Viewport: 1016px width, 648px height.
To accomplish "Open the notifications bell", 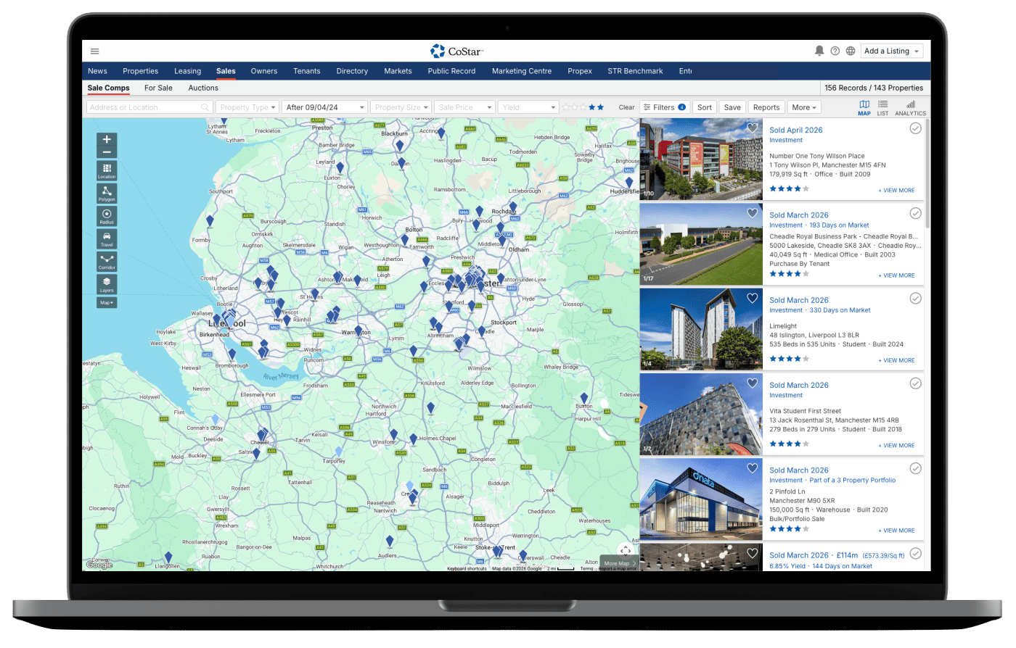I will tap(819, 51).
